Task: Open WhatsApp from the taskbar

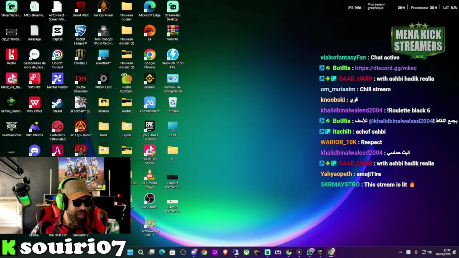Action: pyautogui.click(x=310, y=252)
